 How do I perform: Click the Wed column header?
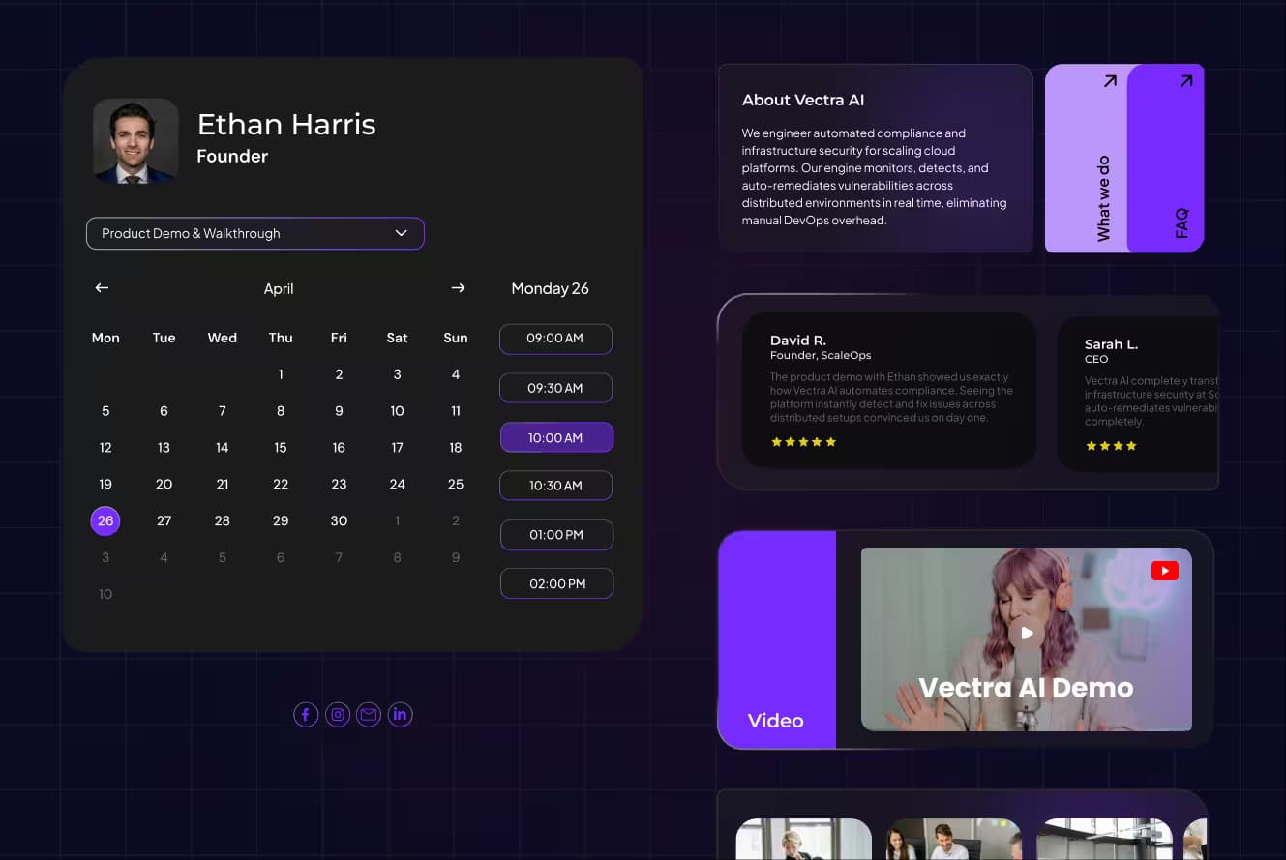pyautogui.click(x=223, y=338)
